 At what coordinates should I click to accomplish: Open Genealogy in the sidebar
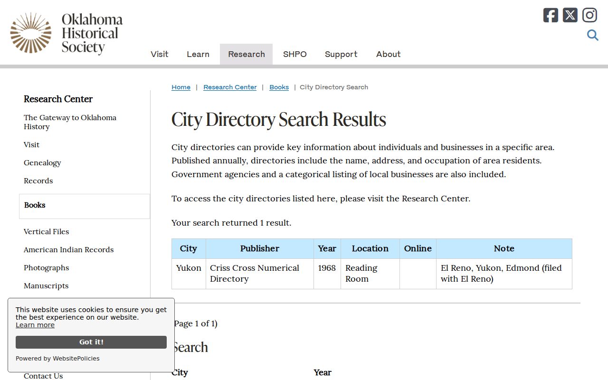point(42,162)
